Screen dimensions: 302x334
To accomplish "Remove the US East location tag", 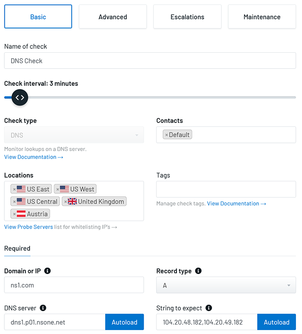I will [x=14, y=189].
